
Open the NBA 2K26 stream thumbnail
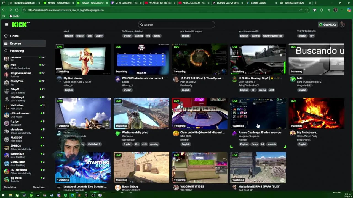[x=200, y=113]
